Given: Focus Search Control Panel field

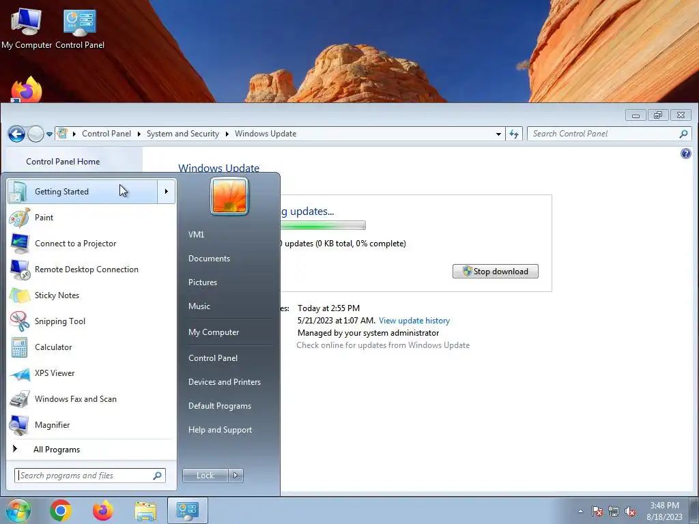Looking at the screenshot, I should pos(609,134).
